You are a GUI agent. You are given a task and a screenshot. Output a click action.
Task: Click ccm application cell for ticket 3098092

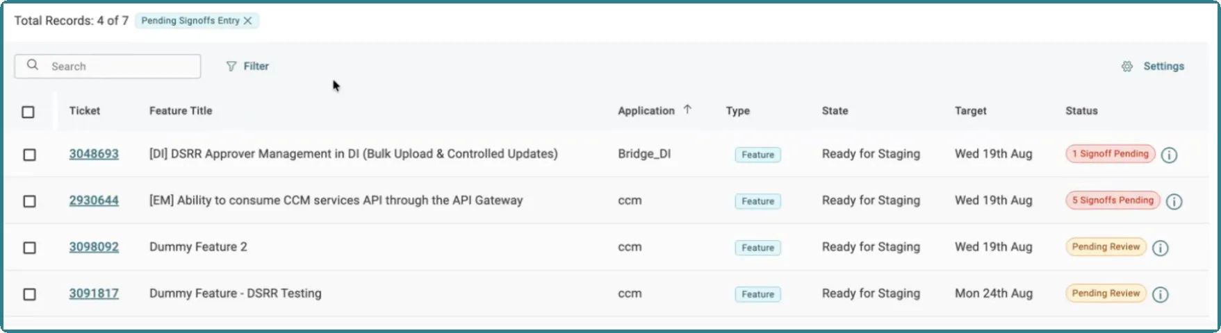(630, 247)
